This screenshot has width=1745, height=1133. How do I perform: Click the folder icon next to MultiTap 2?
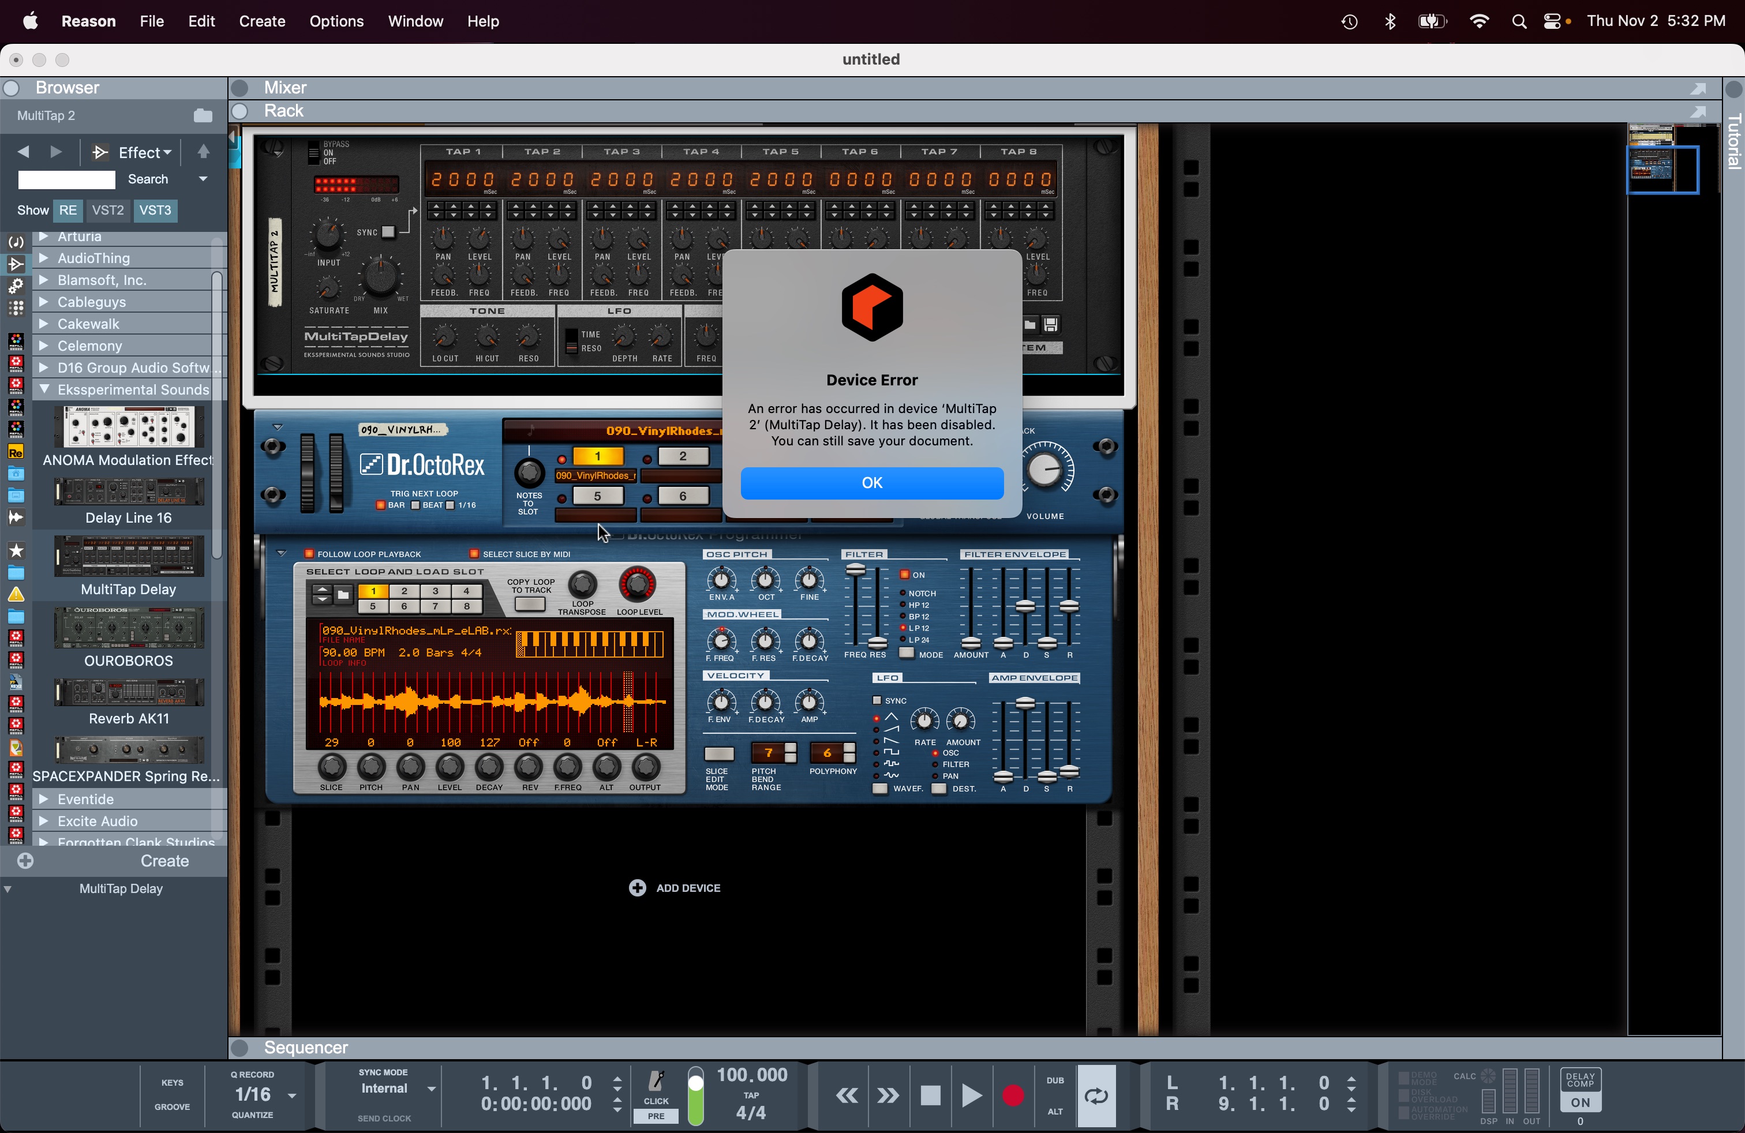pos(203,116)
